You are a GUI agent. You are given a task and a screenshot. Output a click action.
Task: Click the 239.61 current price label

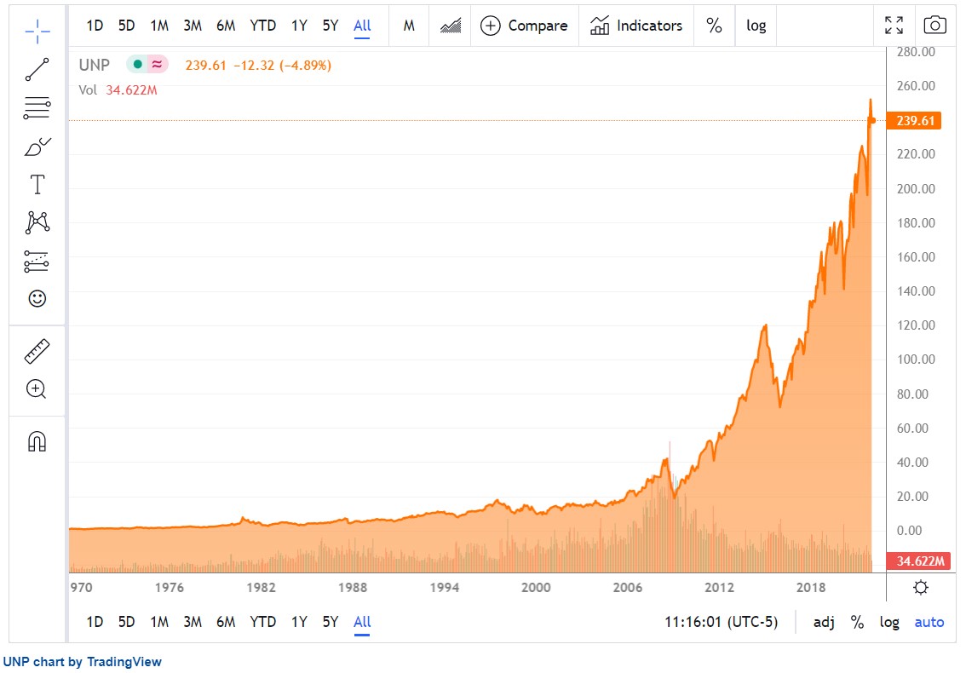point(916,120)
